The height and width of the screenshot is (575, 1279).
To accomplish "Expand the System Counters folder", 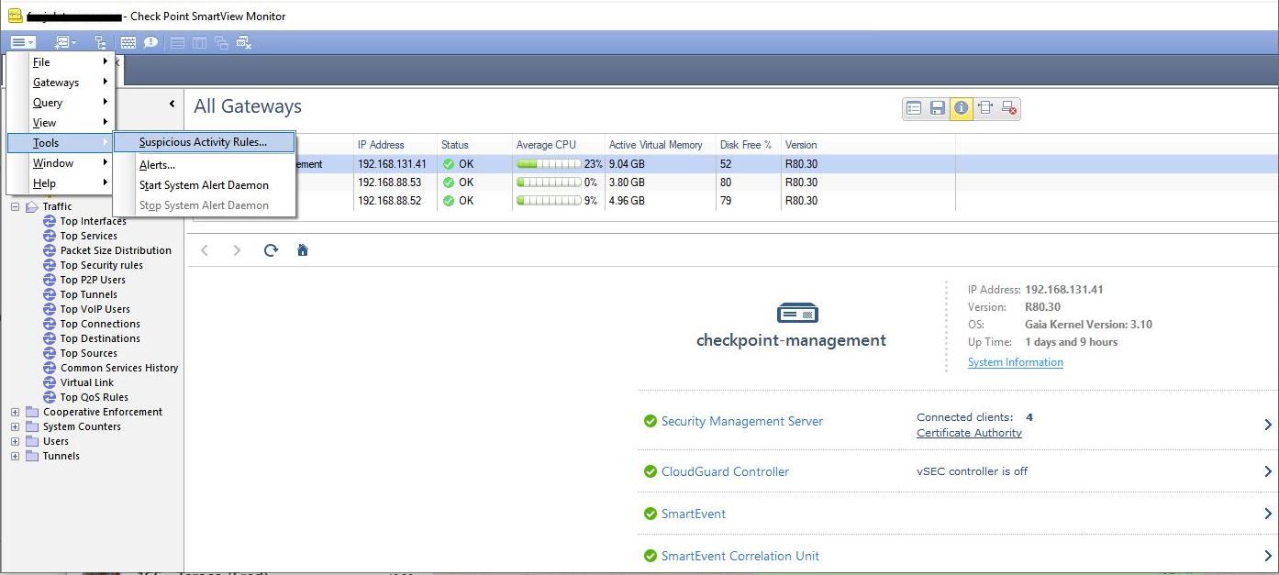I will [16, 426].
